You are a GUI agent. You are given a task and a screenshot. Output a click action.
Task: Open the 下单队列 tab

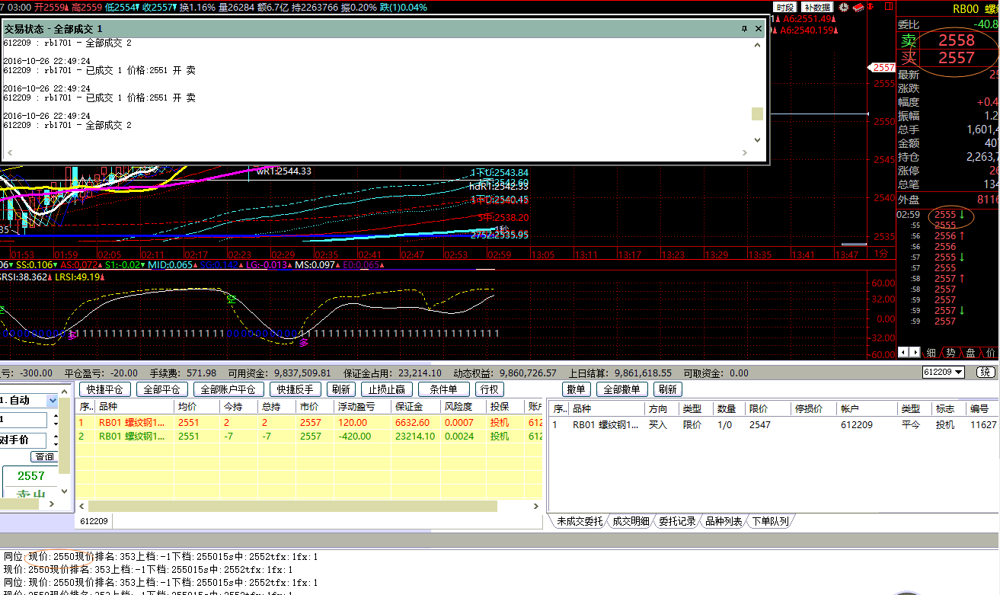click(770, 521)
